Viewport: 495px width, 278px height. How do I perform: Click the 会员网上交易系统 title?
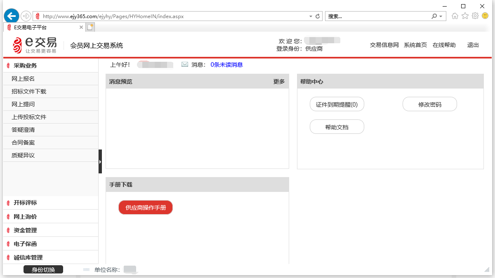click(97, 45)
